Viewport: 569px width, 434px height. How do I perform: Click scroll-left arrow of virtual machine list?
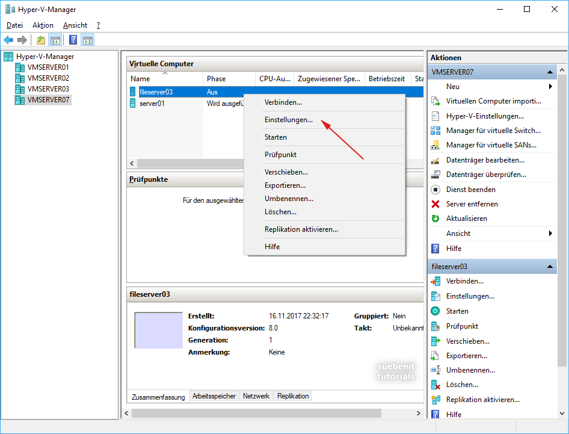(132, 164)
